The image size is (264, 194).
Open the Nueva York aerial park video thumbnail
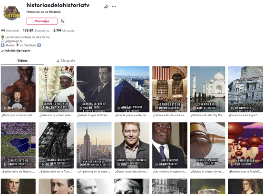click(18, 145)
